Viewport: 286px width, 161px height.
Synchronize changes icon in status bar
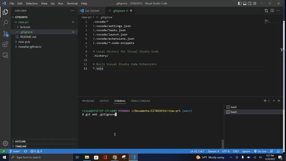tap(25, 151)
